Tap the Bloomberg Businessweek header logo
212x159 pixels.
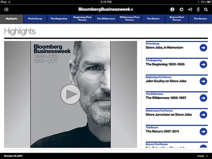point(106,9)
